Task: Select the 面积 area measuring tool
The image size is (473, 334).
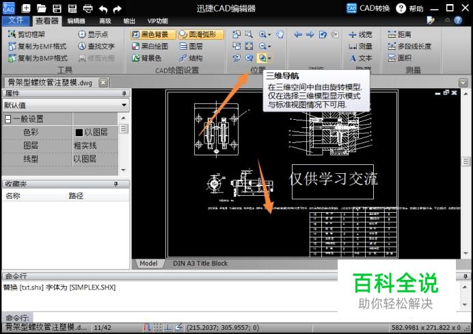Action: click(400, 58)
